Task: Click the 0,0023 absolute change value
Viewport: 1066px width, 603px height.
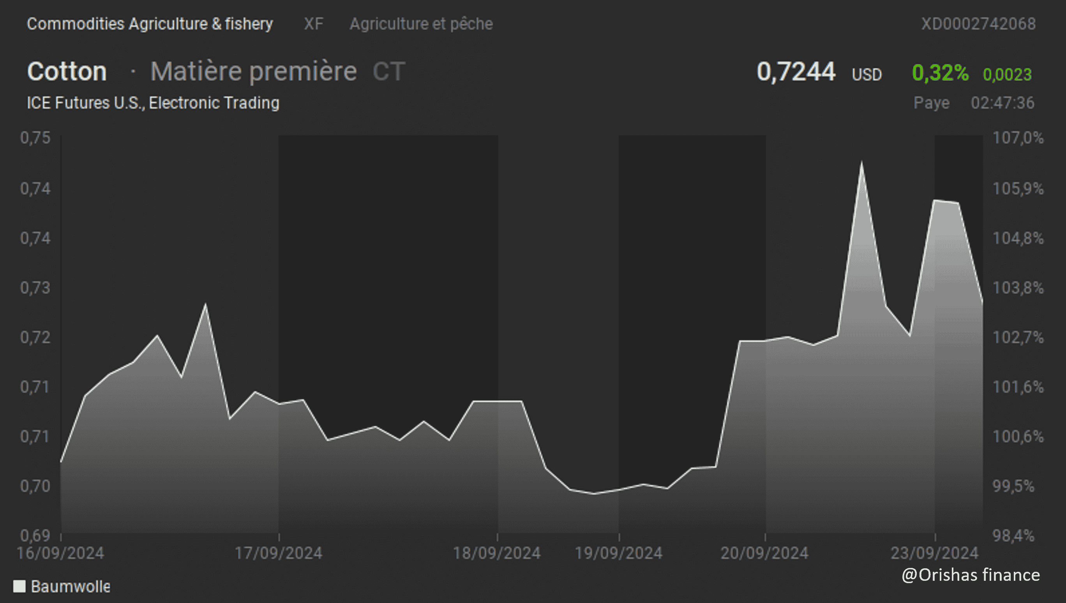Action: pos(1007,74)
